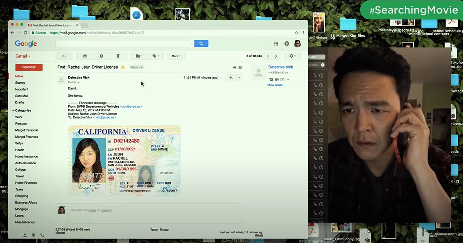The width and height of the screenshot is (463, 243).
Task: Select the Home Insurance label
Action: click(26, 156)
